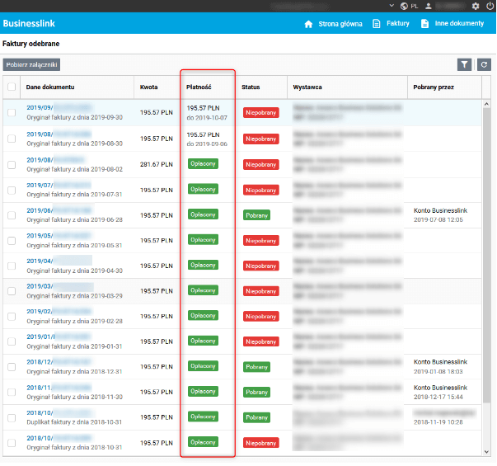Screen dimensions: 497x466
Task: Check the invoice row dated 2019-09-30
Action: (x=12, y=113)
